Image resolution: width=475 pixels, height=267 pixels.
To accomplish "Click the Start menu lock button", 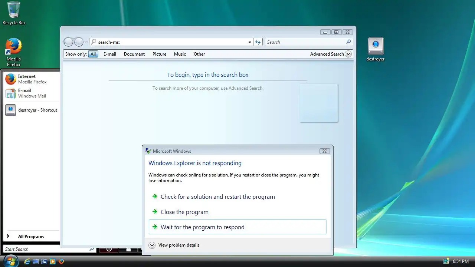I will [129, 250].
